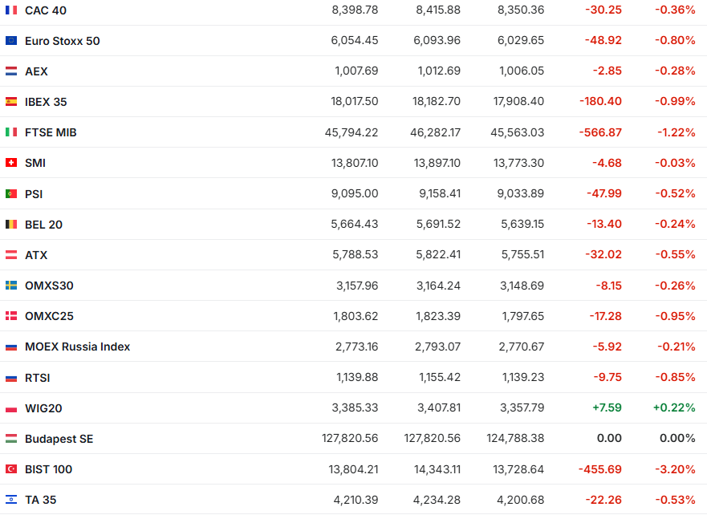Select the AEX index name
The image size is (707, 515).
point(36,71)
